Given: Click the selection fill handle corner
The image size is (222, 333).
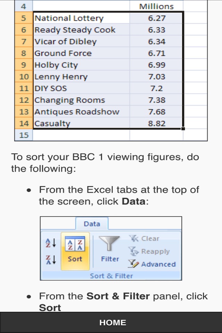Looking at the screenshot, I should pyautogui.click(x=183, y=129).
